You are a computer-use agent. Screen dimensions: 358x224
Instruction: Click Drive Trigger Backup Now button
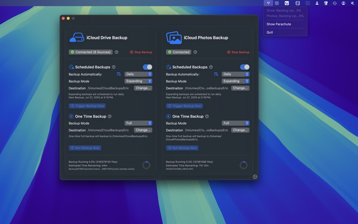tap(87, 106)
